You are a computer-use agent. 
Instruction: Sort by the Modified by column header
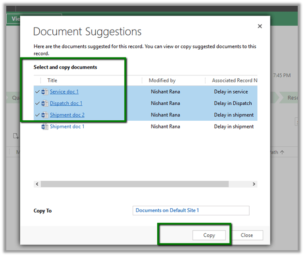point(162,81)
